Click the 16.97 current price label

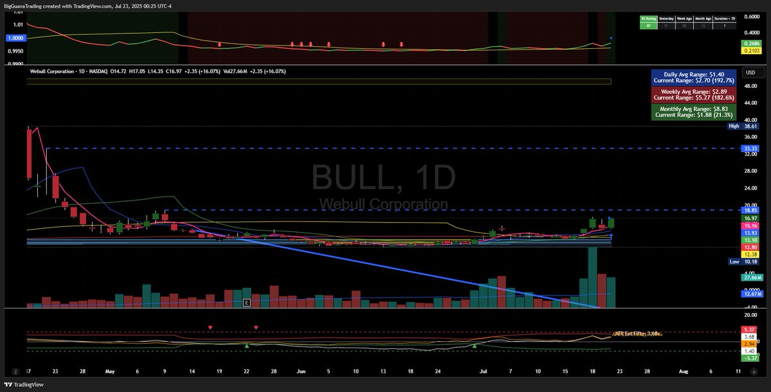(x=751, y=218)
